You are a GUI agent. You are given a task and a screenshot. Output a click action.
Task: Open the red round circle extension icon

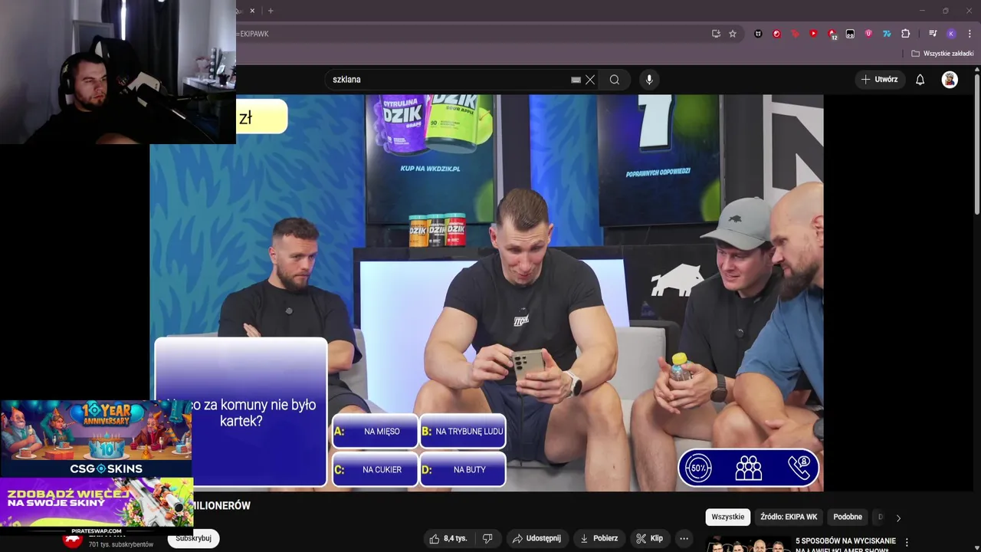pyautogui.click(x=776, y=34)
